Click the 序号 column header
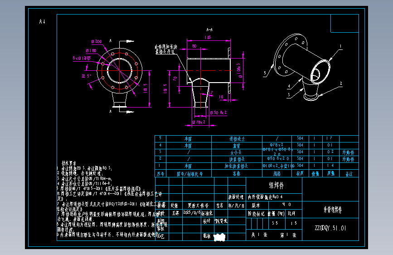 pyautogui.click(x=160, y=174)
